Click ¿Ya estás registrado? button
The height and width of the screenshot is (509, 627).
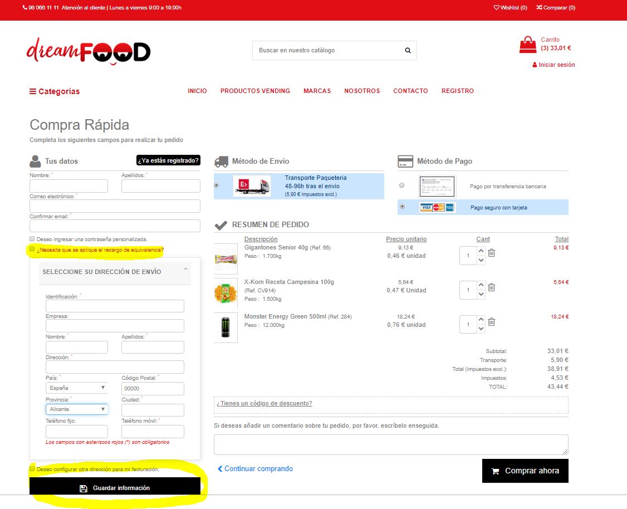pos(168,160)
